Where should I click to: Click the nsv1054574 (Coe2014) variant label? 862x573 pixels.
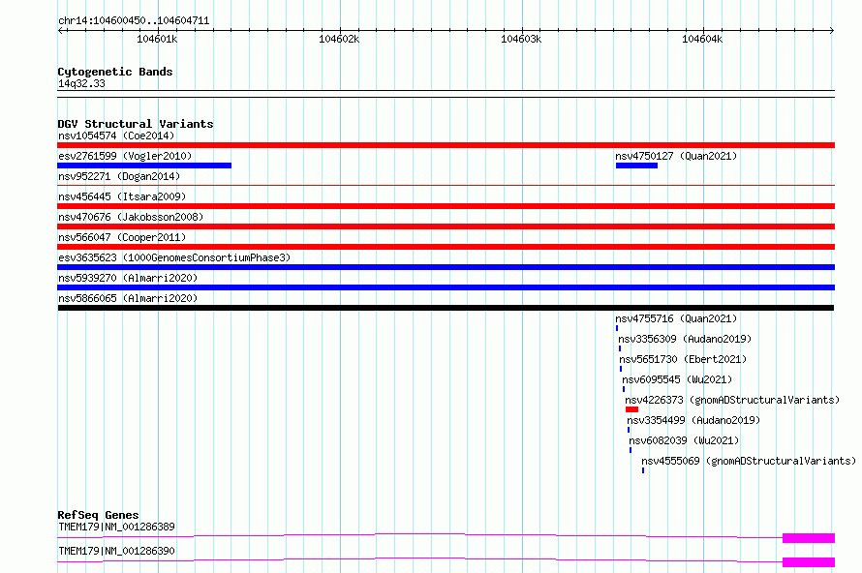[x=116, y=136]
